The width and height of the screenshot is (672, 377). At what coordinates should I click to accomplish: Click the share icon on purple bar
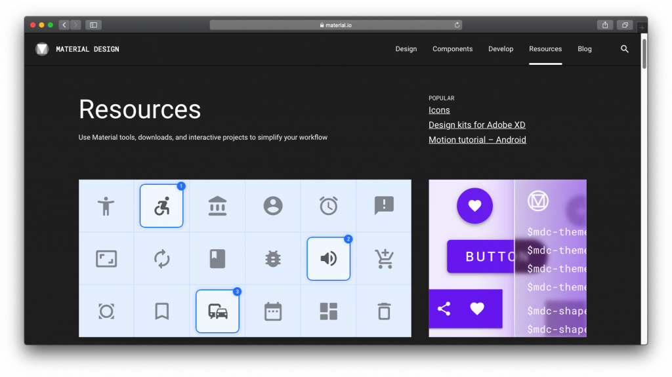click(444, 309)
